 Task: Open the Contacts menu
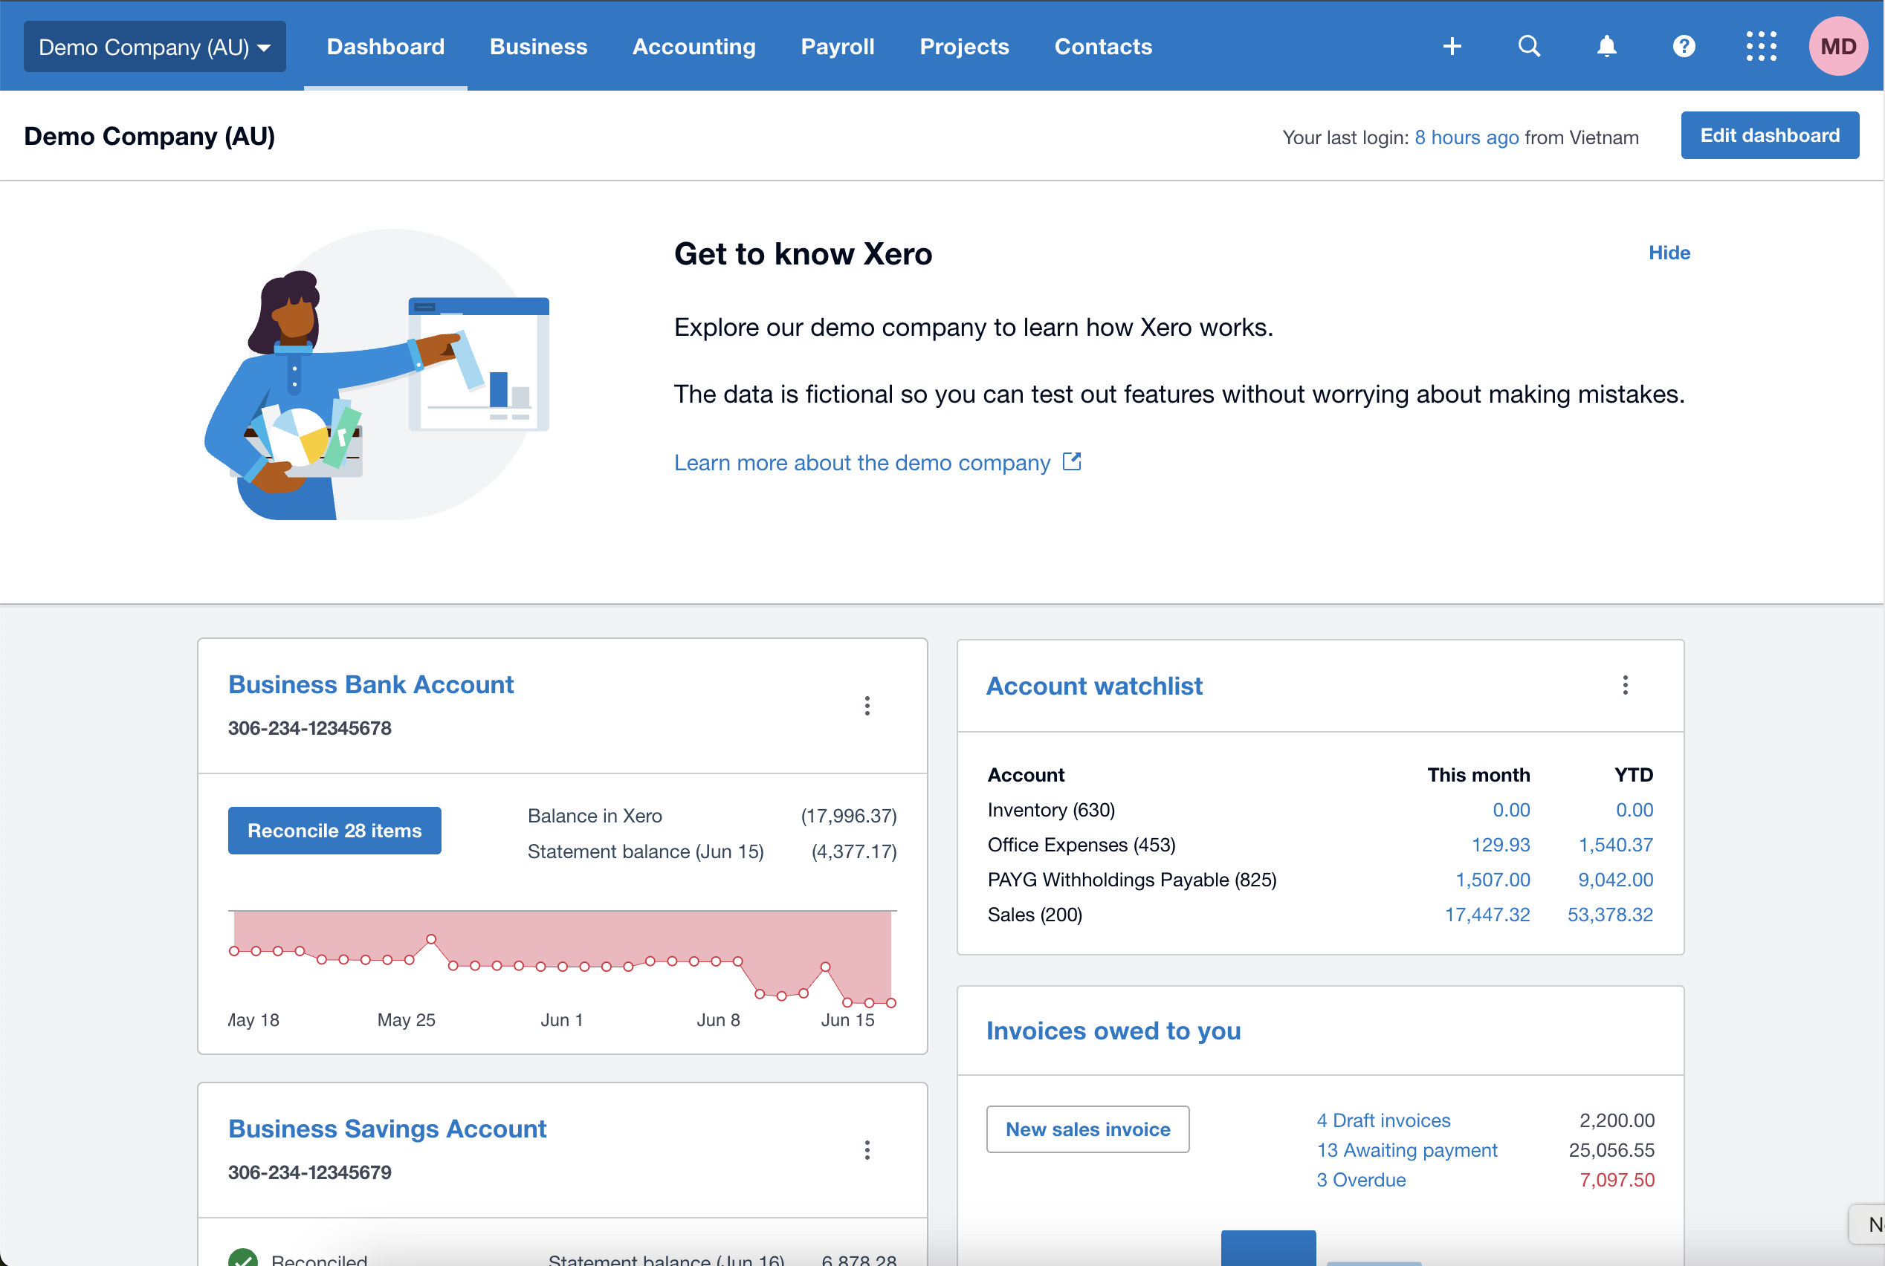(1102, 46)
